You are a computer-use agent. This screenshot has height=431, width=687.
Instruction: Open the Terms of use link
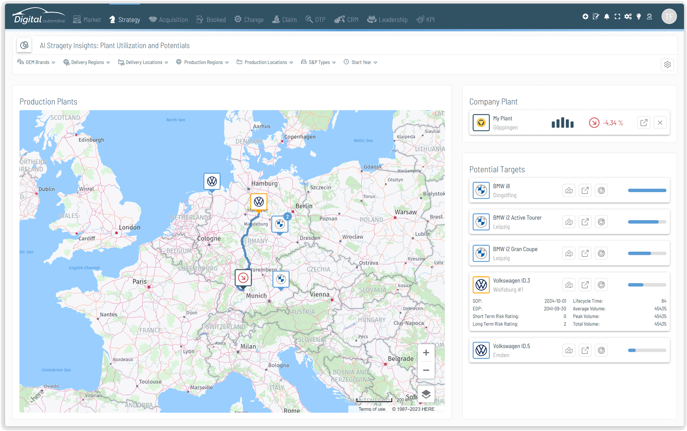(372, 409)
